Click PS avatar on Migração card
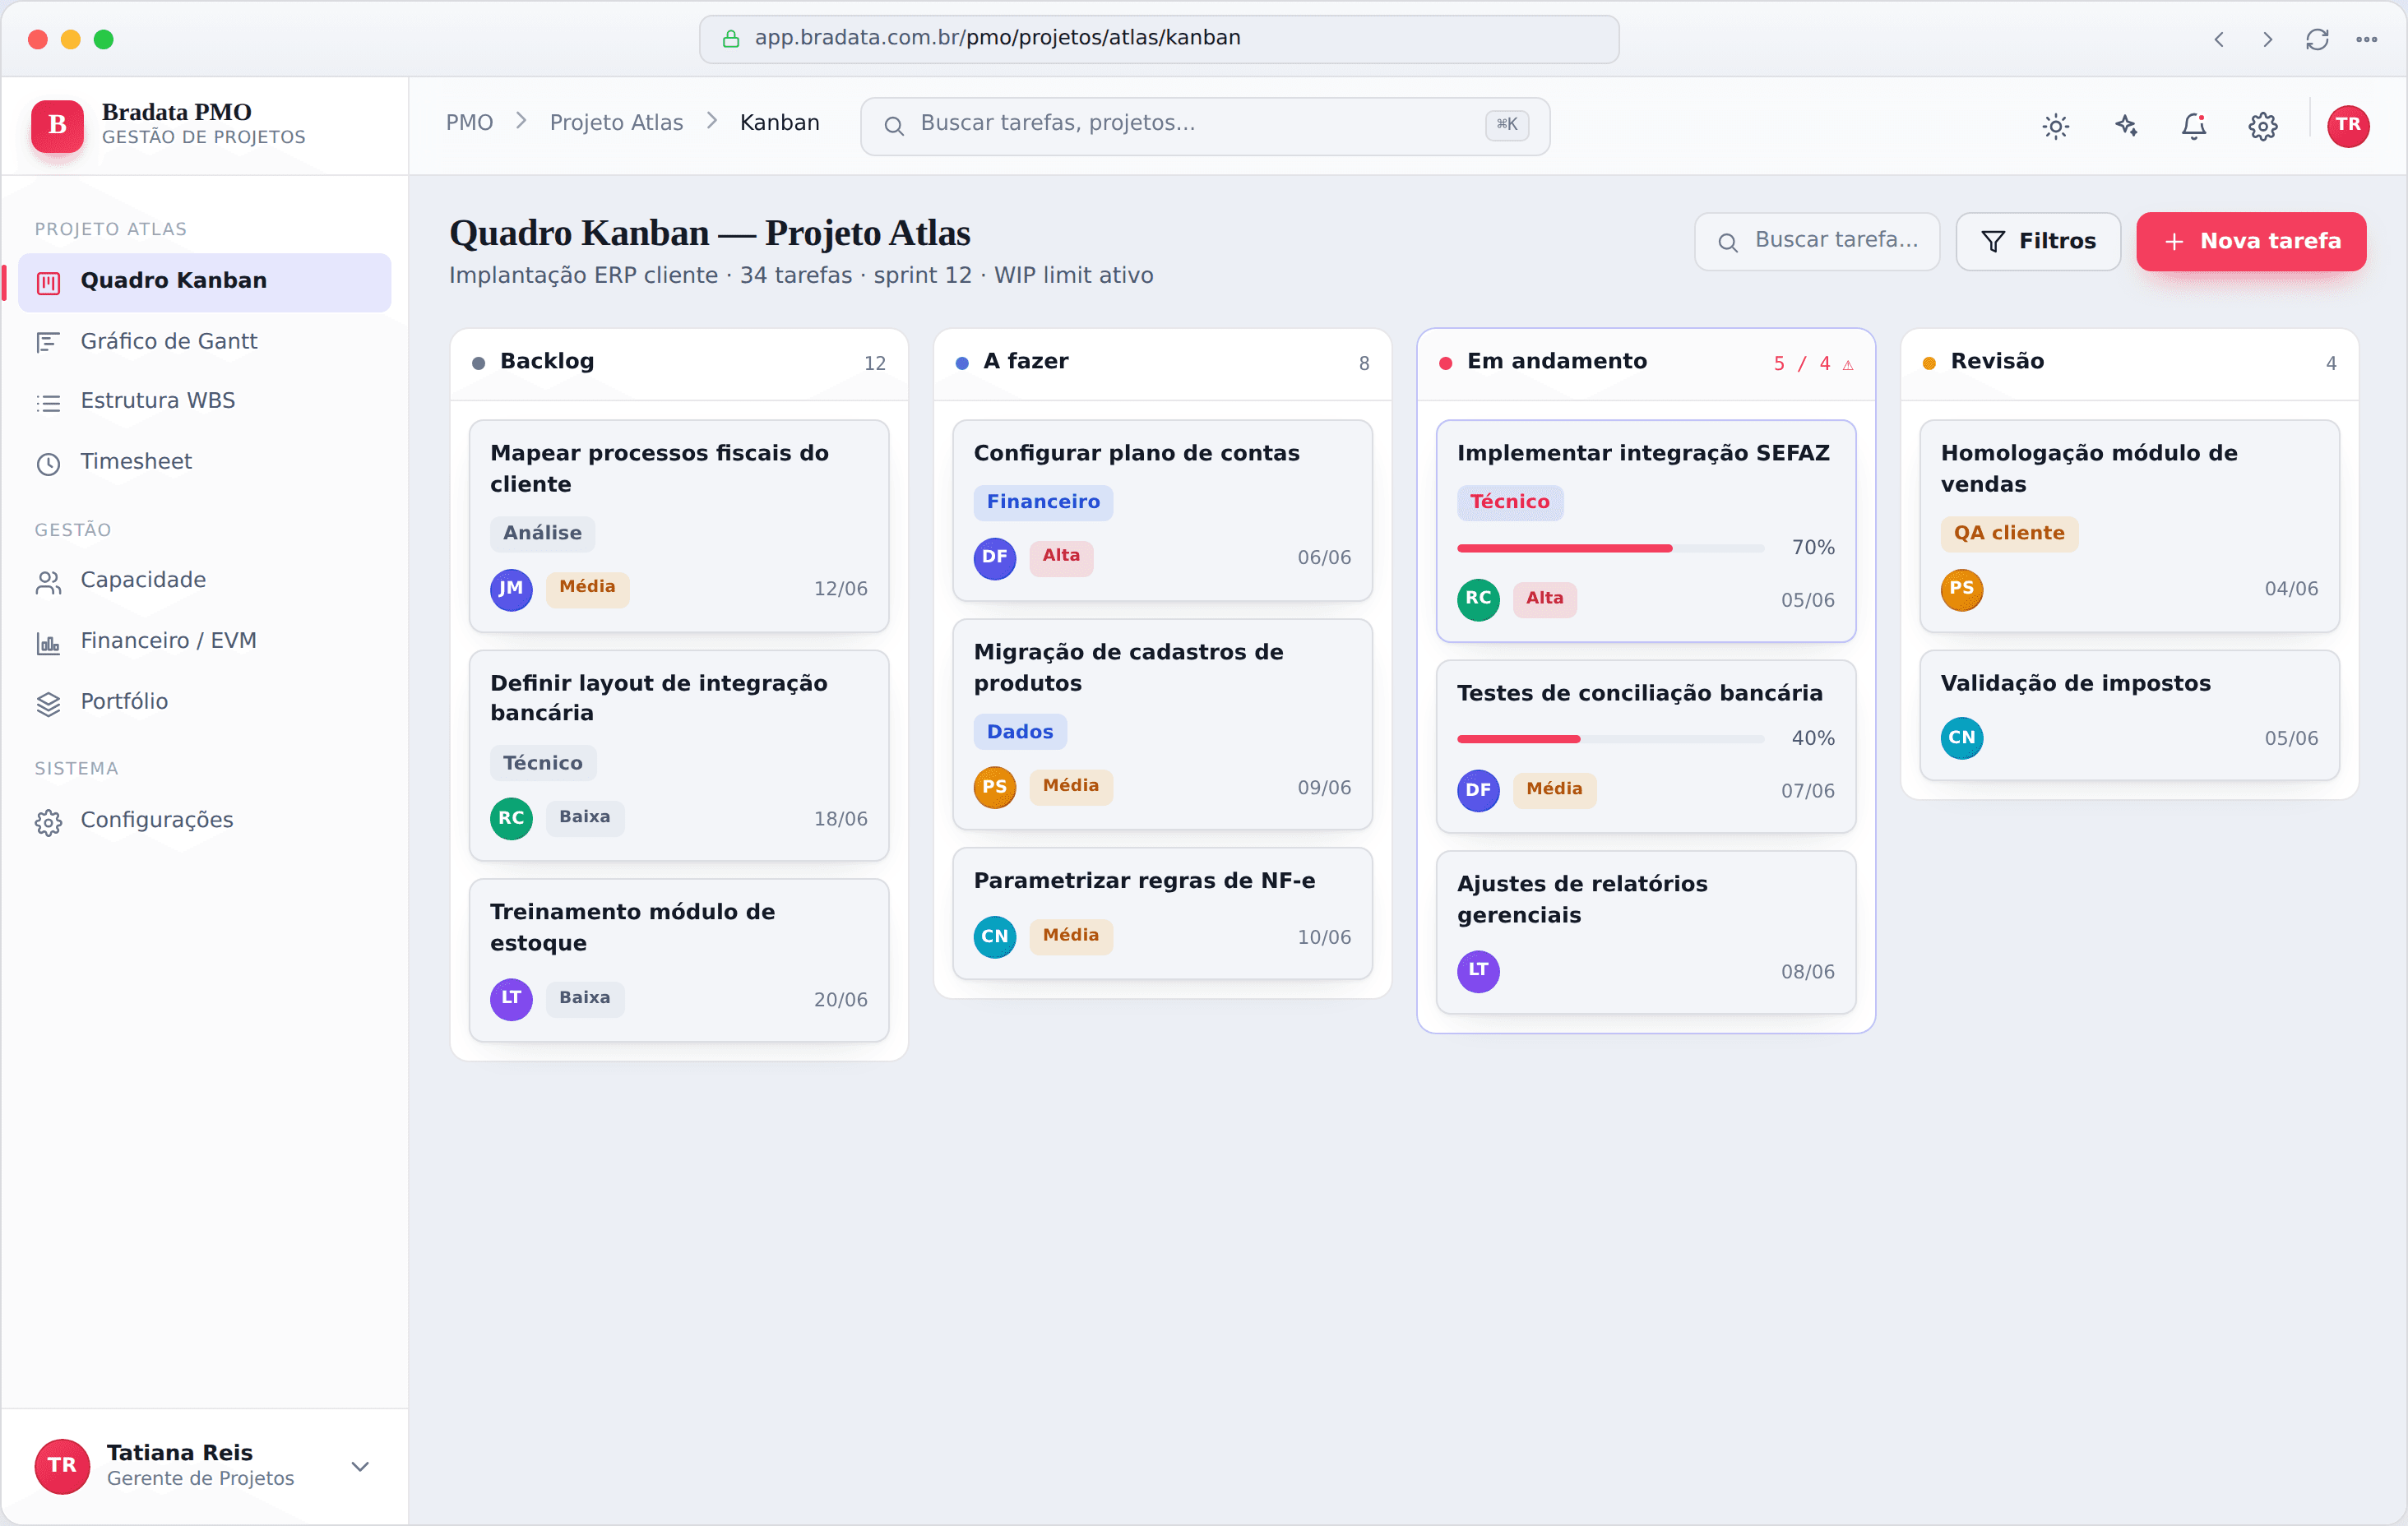The height and width of the screenshot is (1526, 2408). tap(994, 788)
